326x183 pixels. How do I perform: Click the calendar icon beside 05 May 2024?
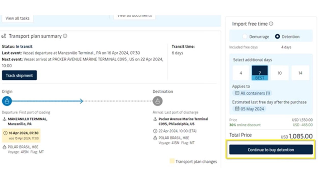[237, 109]
